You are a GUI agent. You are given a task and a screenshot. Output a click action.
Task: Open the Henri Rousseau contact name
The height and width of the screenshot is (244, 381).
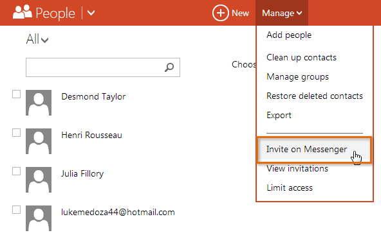pyautogui.click(x=91, y=135)
